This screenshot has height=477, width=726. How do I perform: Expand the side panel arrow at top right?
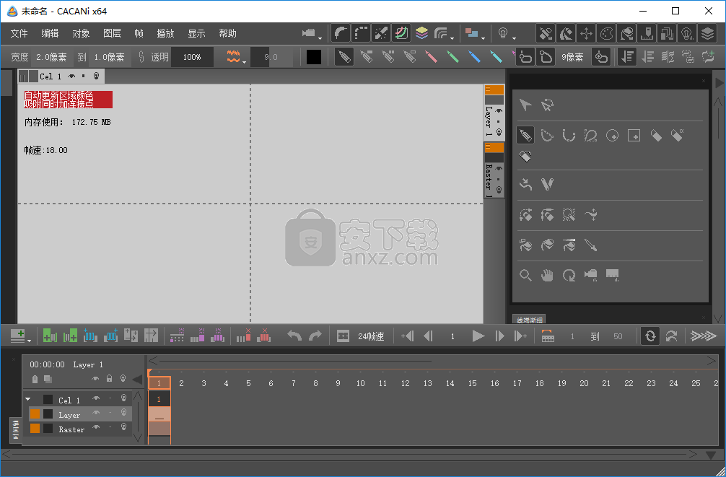point(719,83)
